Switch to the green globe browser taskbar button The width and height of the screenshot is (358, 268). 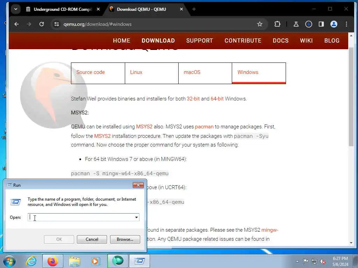[118, 261]
